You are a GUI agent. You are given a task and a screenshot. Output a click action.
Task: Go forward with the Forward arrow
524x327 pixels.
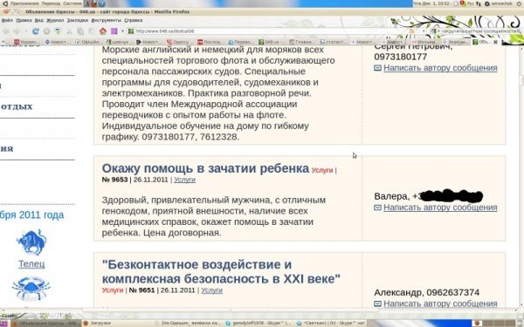point(17,31)
